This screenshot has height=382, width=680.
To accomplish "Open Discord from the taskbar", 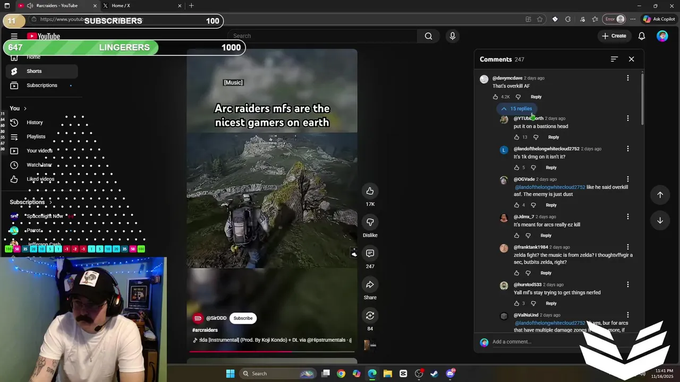I will pyautogui.click(x=450, y=374).
